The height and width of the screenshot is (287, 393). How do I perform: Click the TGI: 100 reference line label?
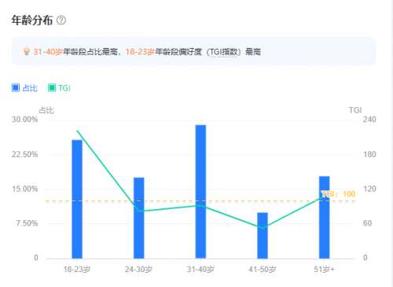[x=338, y=194]
